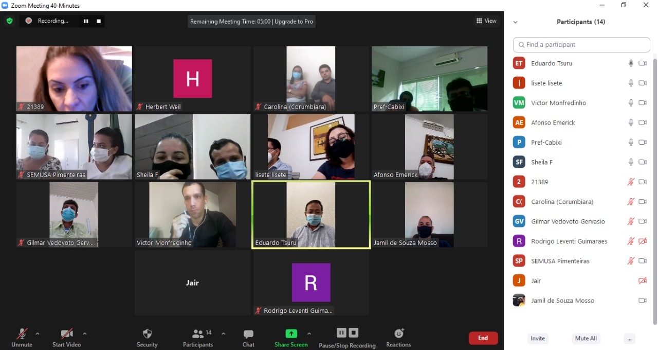The height and width of the screenshot is (350, 658).
Task: Collapse the Participants panel with the chevron
Action: [x=516, y=22]
